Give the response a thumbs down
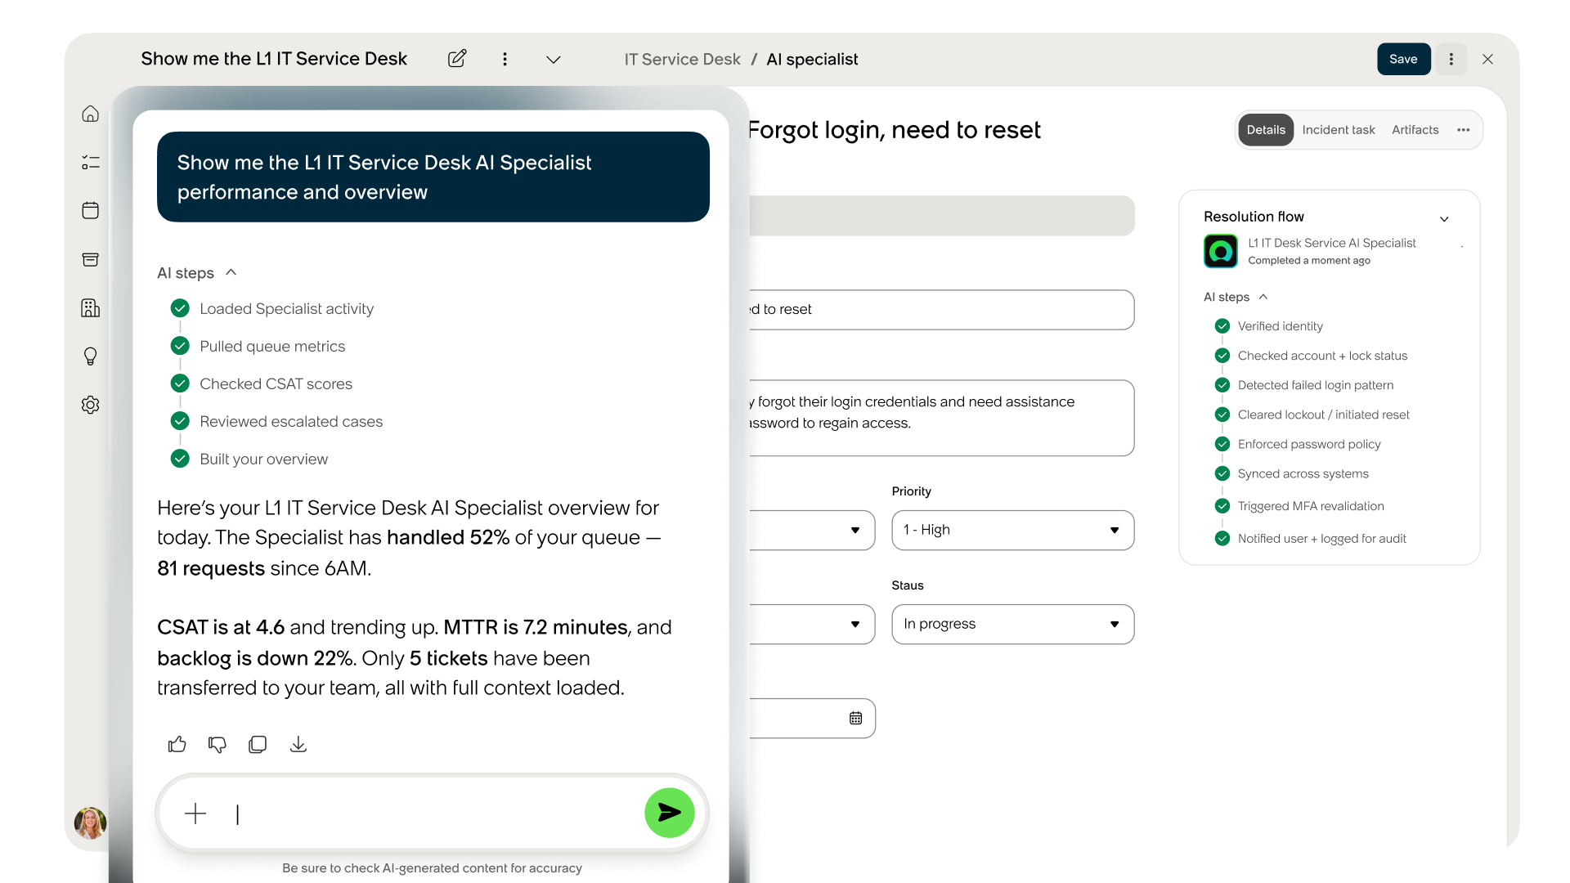This screenshot has width=1570, height=883. [218, 744]
